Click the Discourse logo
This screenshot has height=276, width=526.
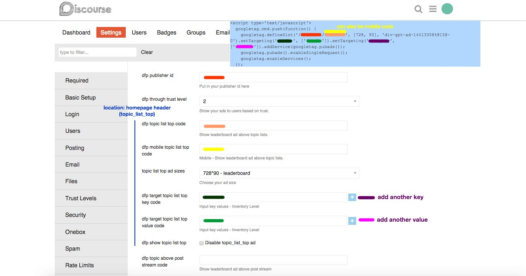85,9
